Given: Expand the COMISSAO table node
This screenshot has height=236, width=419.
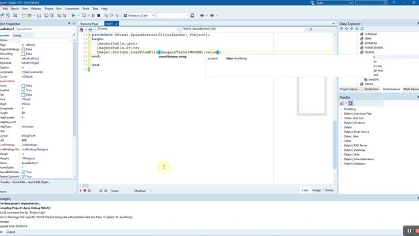Looking at the screenshot, I should pos(357,34).
